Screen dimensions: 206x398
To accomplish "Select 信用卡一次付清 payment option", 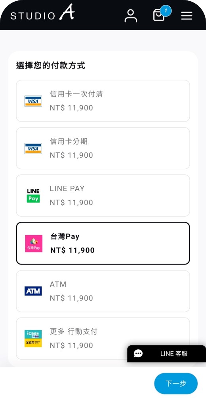I will (103, 101).
